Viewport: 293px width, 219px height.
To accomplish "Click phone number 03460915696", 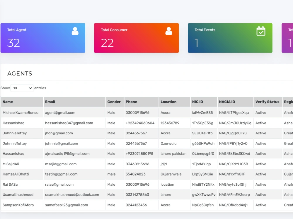I will [137, 164].
